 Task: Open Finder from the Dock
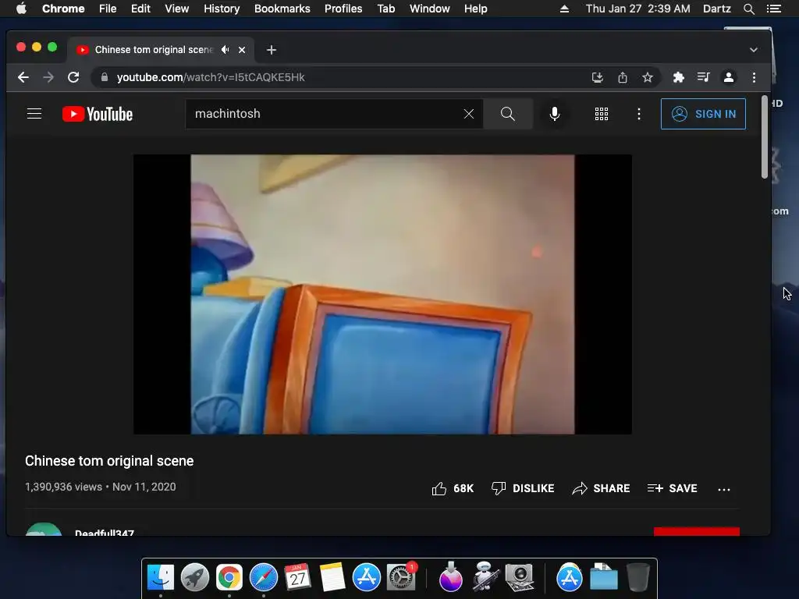(x=161, y=578)
